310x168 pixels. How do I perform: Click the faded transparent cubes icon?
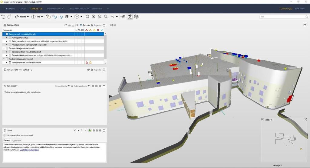[54, 17]
